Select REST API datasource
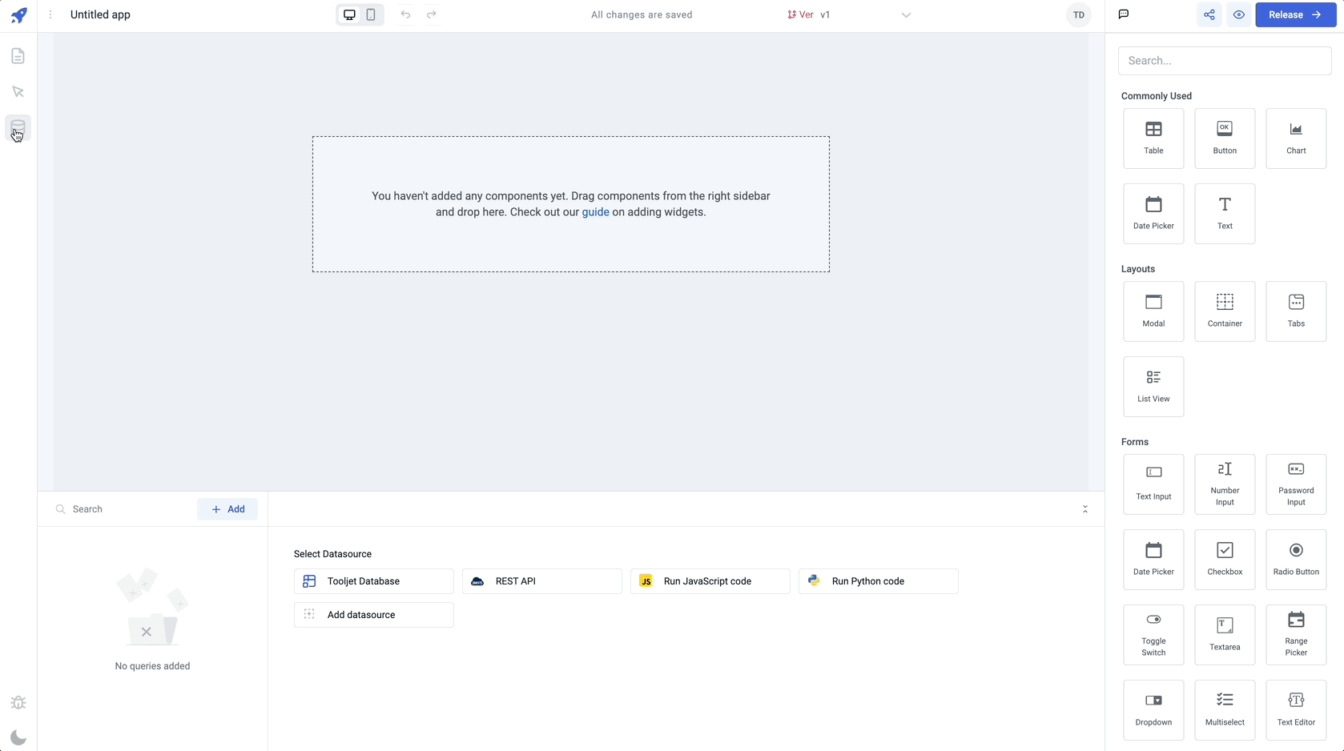The image size is (1344, 751). (x=541, y=581)
